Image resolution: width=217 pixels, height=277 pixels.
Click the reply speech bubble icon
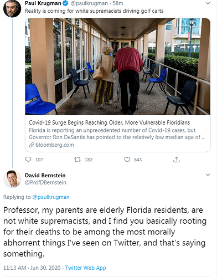click(x=28, y=160)
